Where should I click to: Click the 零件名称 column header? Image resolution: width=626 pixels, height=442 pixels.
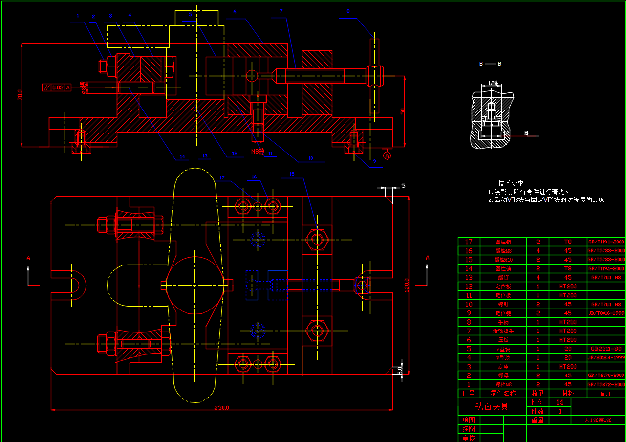pyautogui.click(x=503, y=393)
